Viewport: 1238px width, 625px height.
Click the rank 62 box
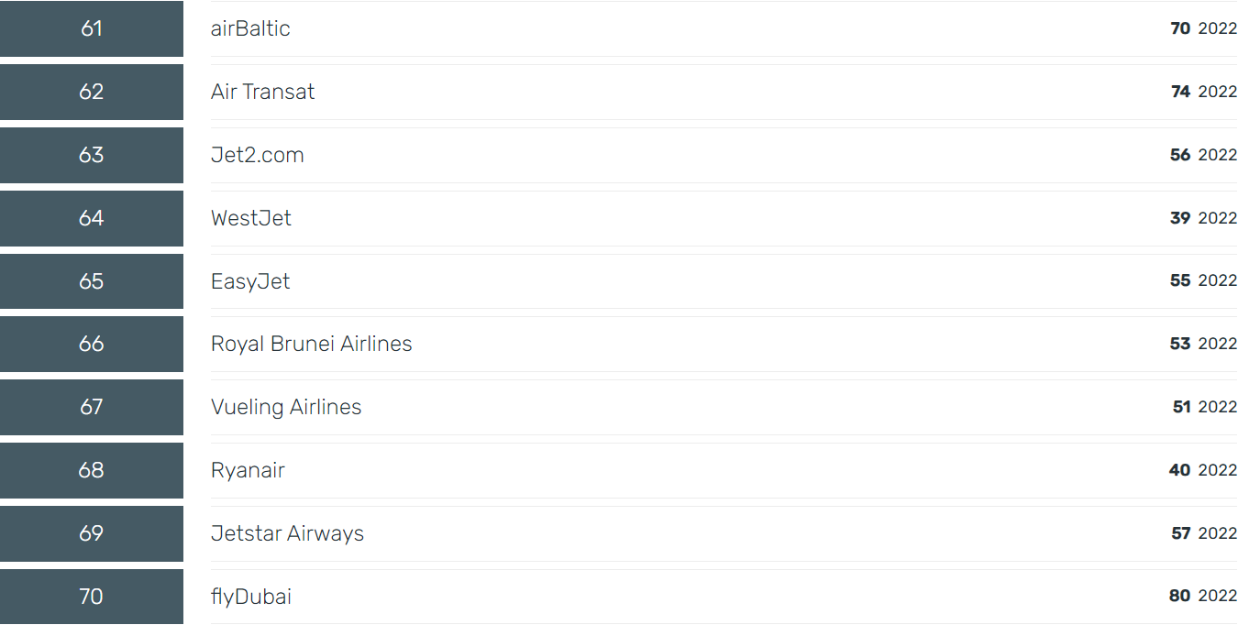(x=92, y=92)
